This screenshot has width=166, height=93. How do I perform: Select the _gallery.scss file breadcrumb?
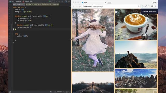point(27,2)
